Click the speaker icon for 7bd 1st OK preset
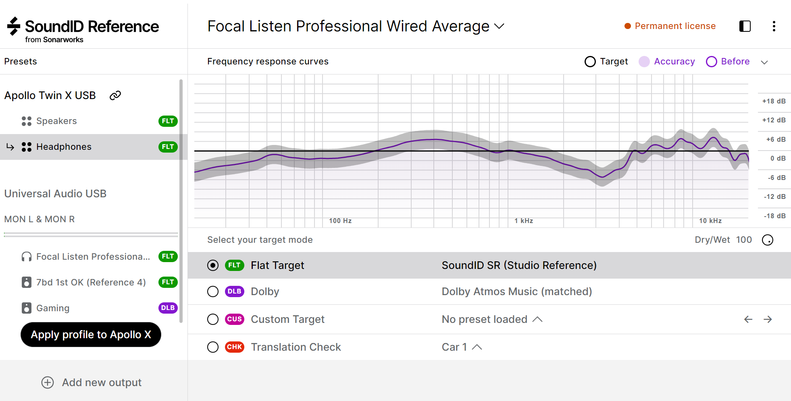This screenshot has height=401, width=791. point(27,282)
